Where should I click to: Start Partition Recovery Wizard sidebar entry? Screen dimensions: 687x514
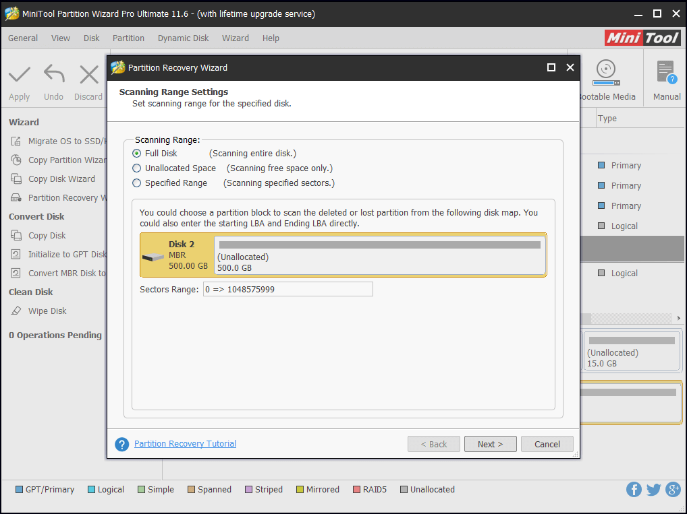pos(58,198)
